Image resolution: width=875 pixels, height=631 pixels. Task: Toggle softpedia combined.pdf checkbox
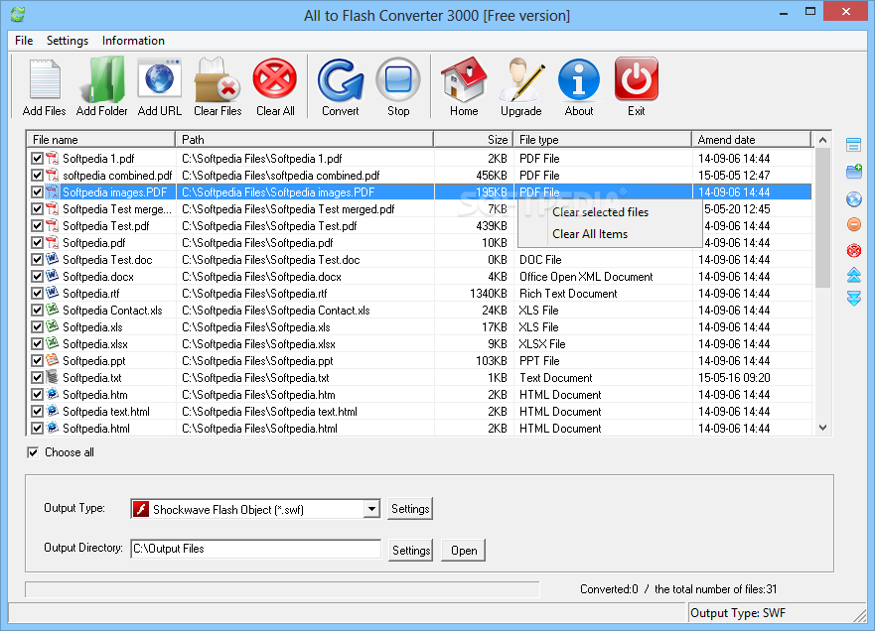pos(37,175)
